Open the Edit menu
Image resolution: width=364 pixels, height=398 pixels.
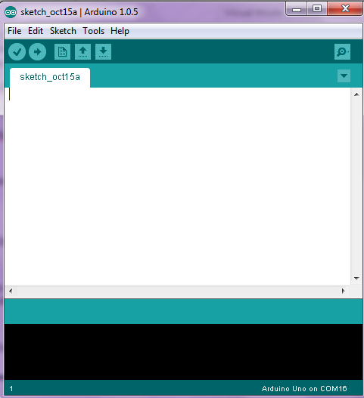36,31
